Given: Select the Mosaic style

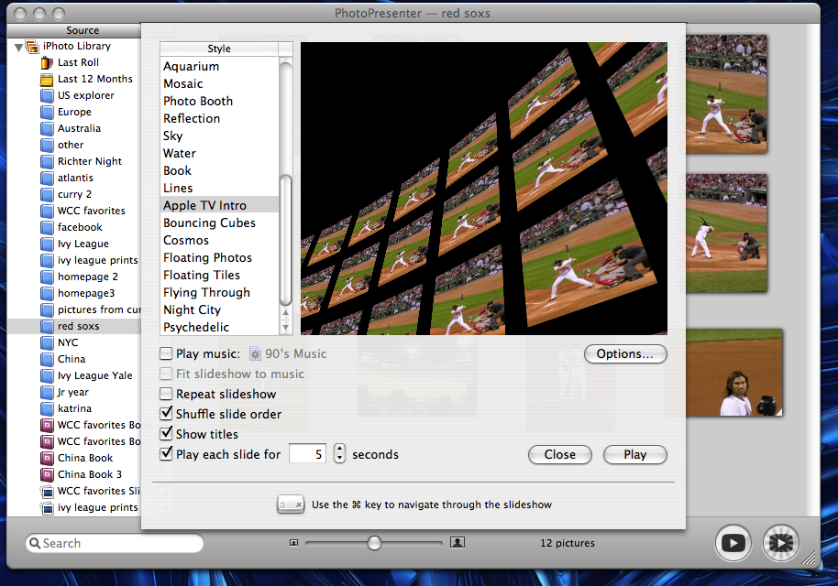Looking at the screenshot, I should [x=219, y=84].
